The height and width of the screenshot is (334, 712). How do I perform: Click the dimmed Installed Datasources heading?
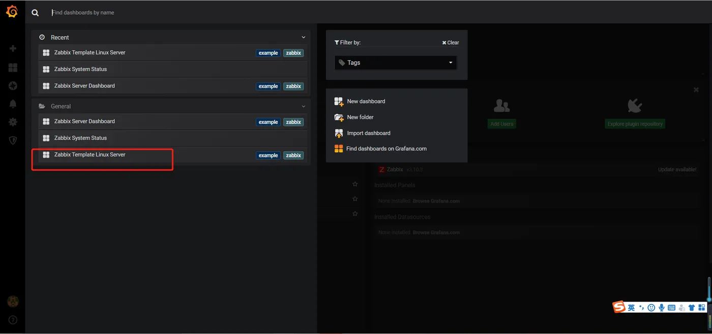tap(402, 217)
